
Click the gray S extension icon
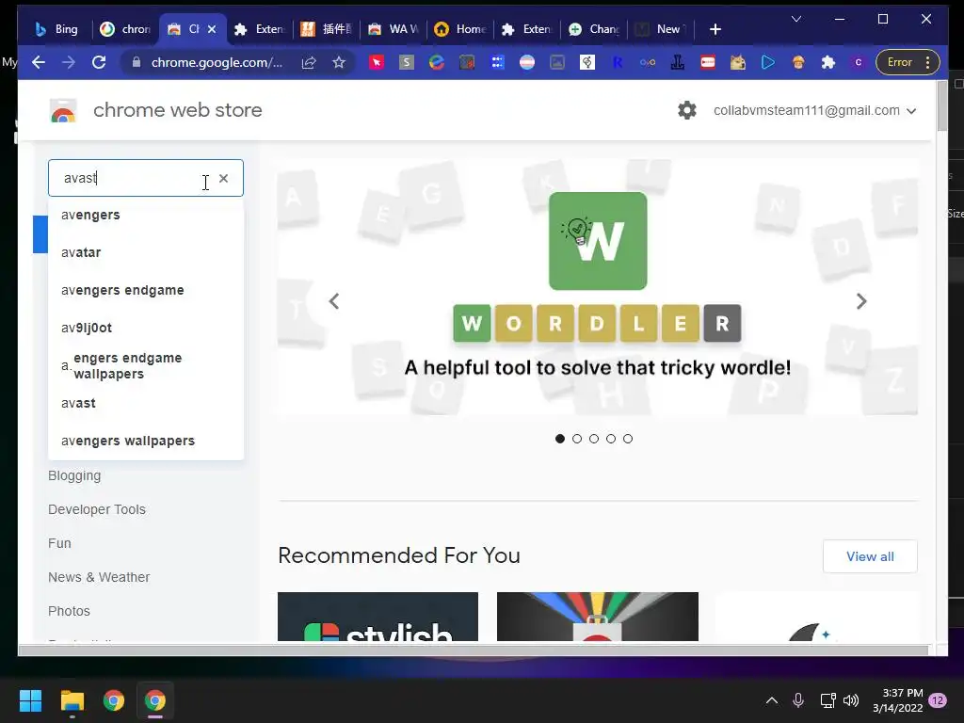[407, 62]
